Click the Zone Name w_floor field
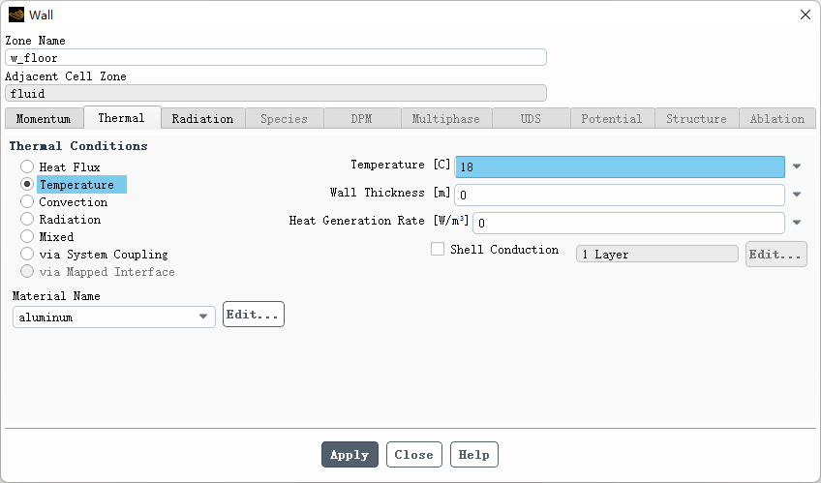The image size is (821, 483). [x=276, y=57]
